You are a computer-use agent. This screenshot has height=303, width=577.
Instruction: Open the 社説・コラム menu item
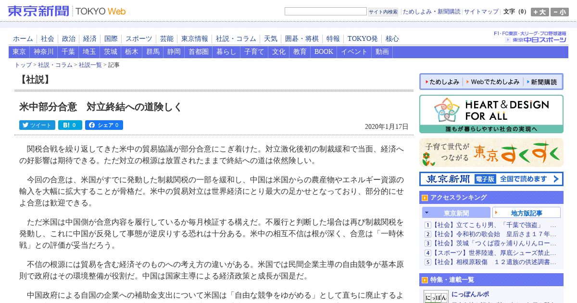236,39
